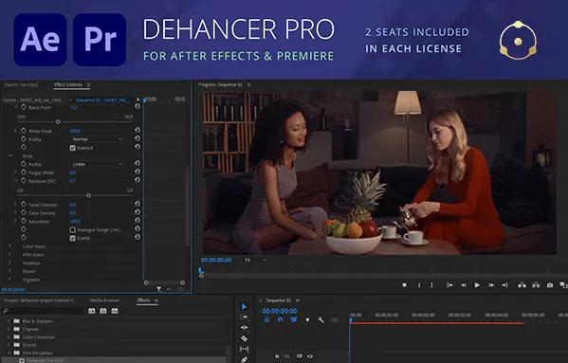Select the Track Select Forward tool
568x363 pixels.
[244, 318]
